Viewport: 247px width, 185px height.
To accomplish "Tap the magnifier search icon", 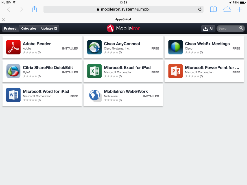I will (241, 28).
